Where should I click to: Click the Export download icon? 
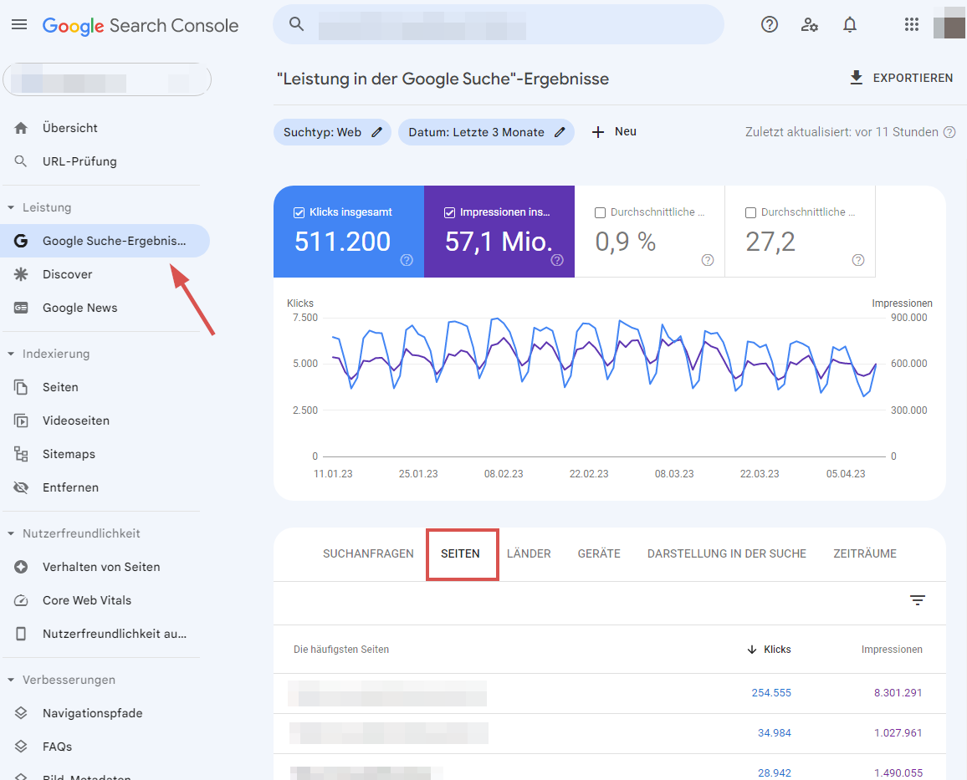(856, 78)
